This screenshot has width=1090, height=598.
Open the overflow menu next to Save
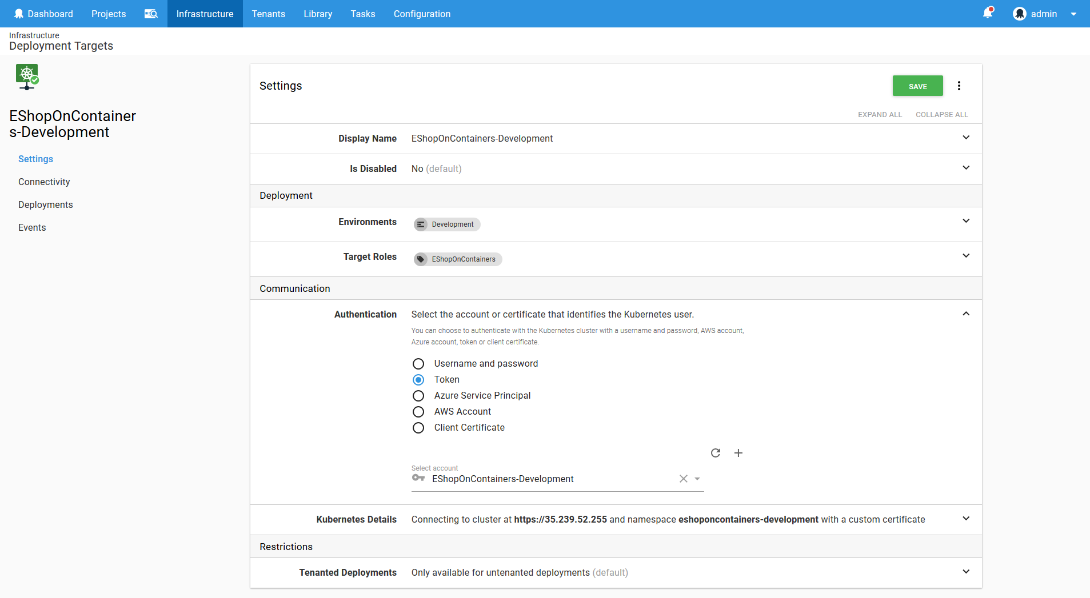(x=959, y=85)
